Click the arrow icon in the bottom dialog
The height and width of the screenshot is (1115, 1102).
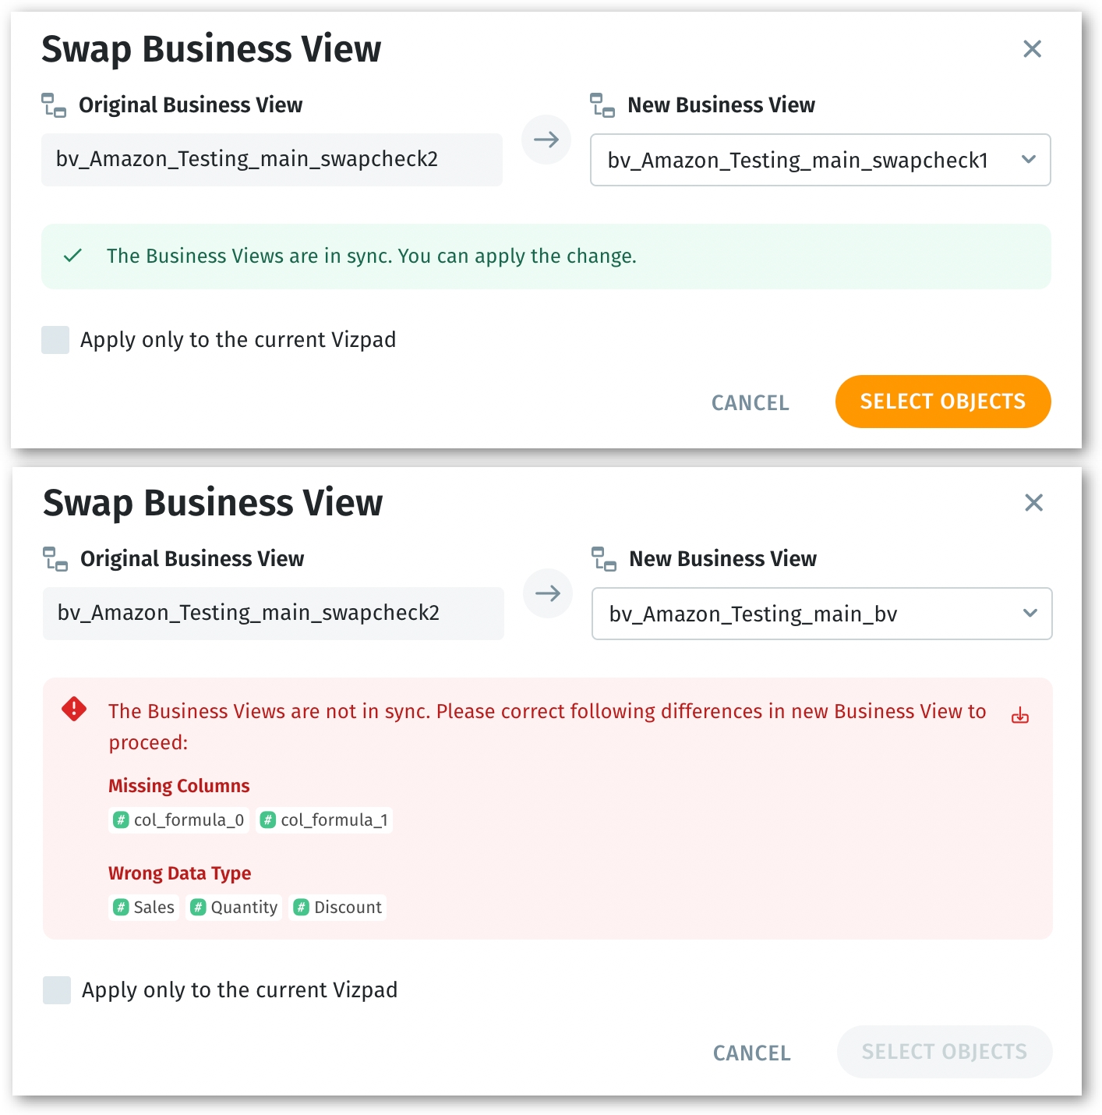(548, 594)
